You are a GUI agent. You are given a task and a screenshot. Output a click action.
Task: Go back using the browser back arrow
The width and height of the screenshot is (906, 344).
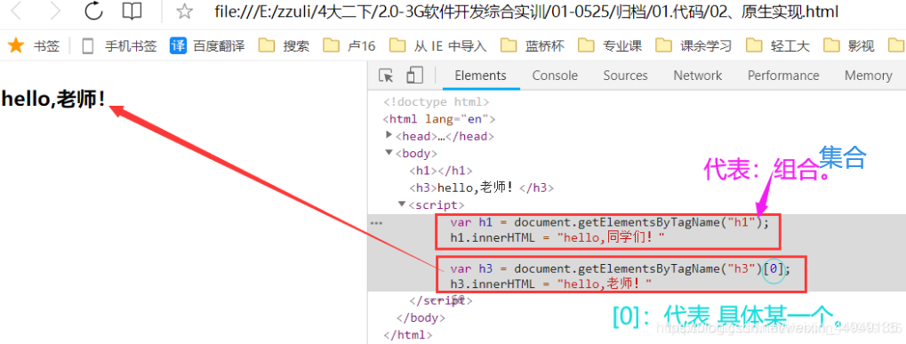point(17,11)
